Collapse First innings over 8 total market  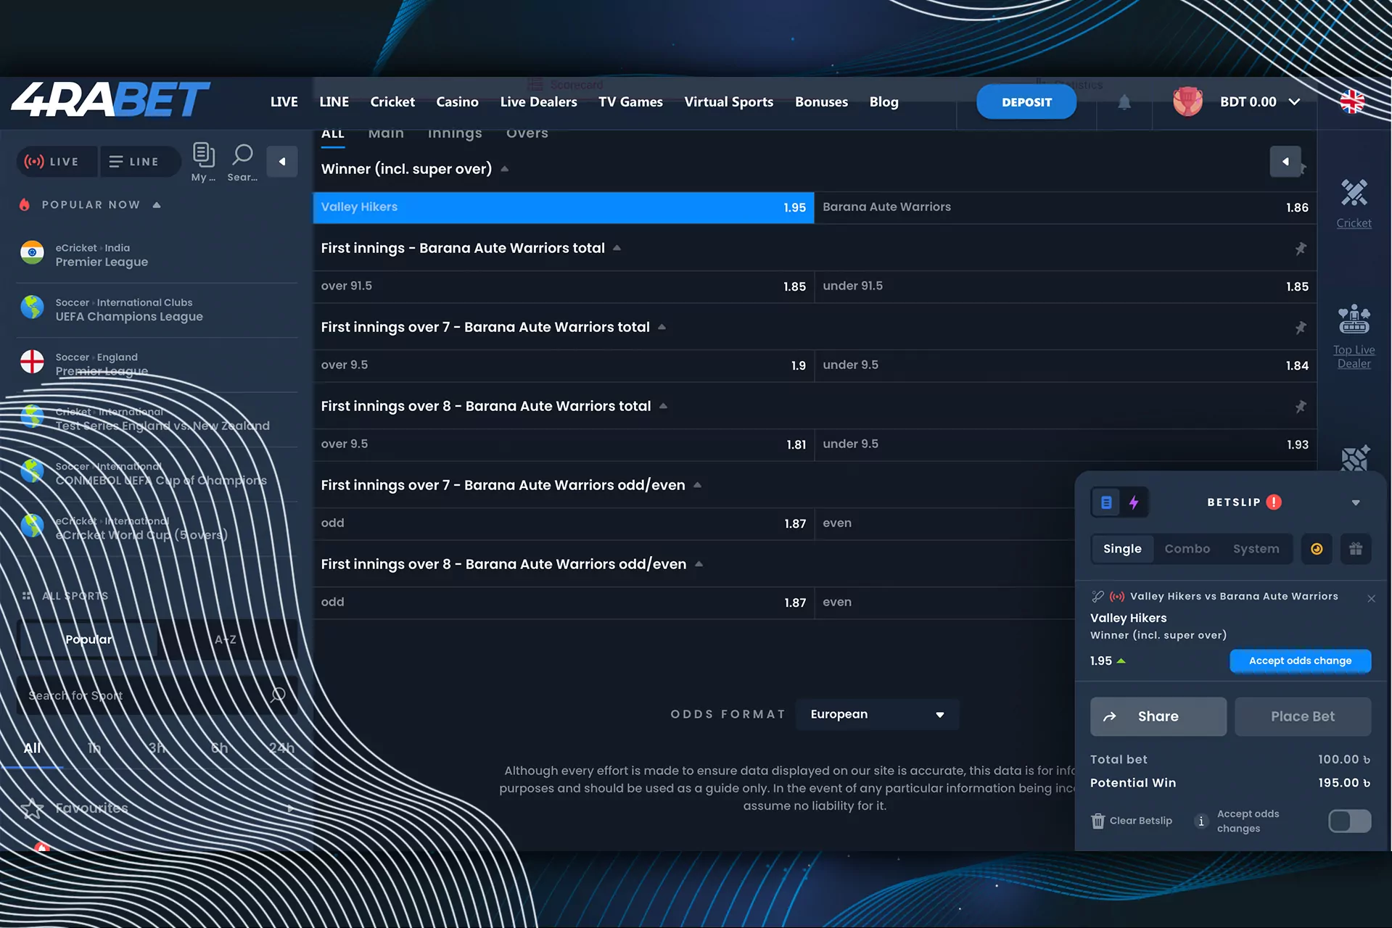click(x=663, y=406)
